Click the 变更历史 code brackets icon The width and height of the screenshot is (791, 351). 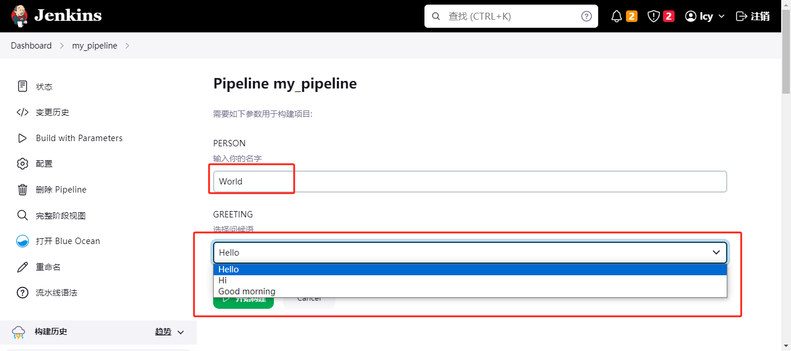pos(23,112)
